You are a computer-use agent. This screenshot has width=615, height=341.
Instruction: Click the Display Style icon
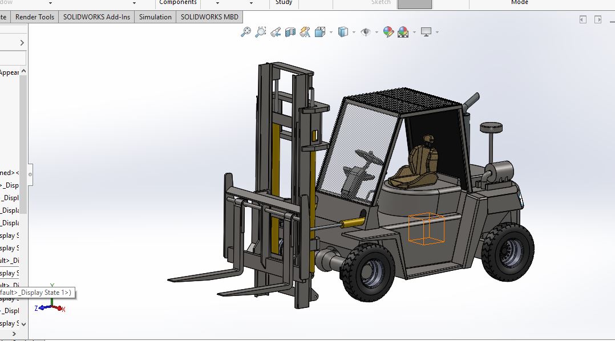click(343, 32)
